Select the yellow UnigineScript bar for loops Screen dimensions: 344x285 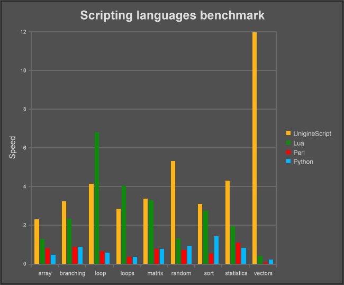[x=119, y=236]
